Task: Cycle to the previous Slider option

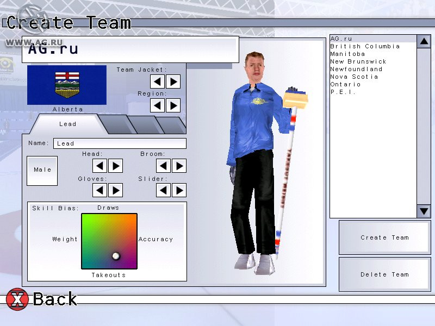Action: point(164,190)
